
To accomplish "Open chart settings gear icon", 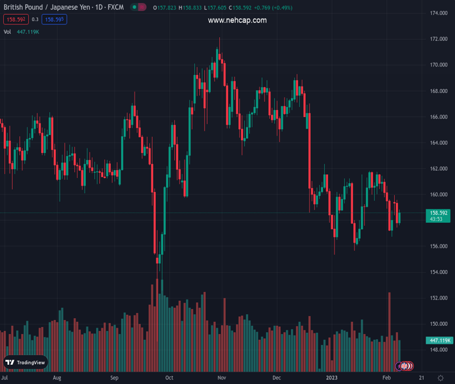I will [x=440, y=378].
